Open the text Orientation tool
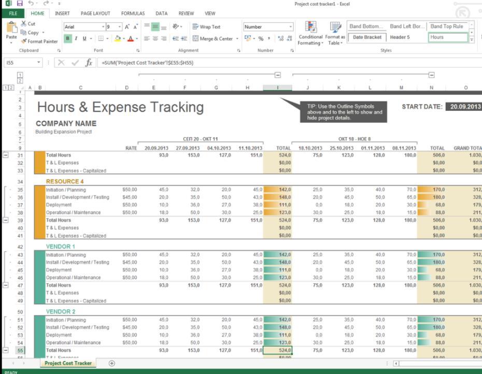The width and height of the screenshot is (482, 374). click(176, 27)
